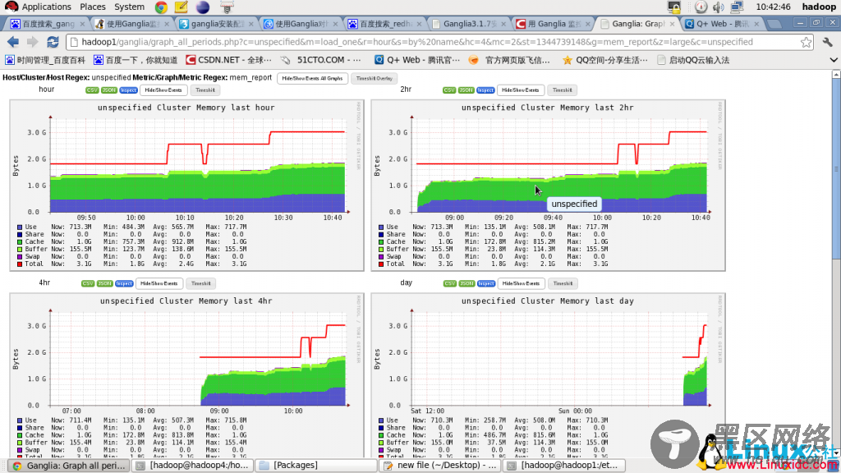This screenshot has height=473, width=841.
Task: Click the red hat icon in top panel
Action: coord(11,7)
